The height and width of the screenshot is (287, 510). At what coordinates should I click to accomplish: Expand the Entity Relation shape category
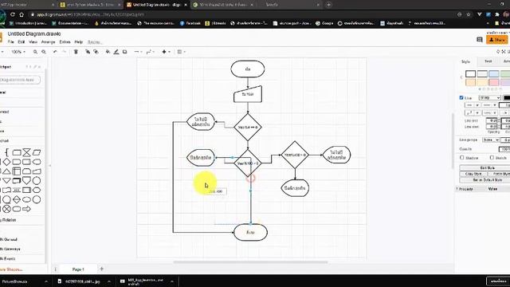pos(8,220)
